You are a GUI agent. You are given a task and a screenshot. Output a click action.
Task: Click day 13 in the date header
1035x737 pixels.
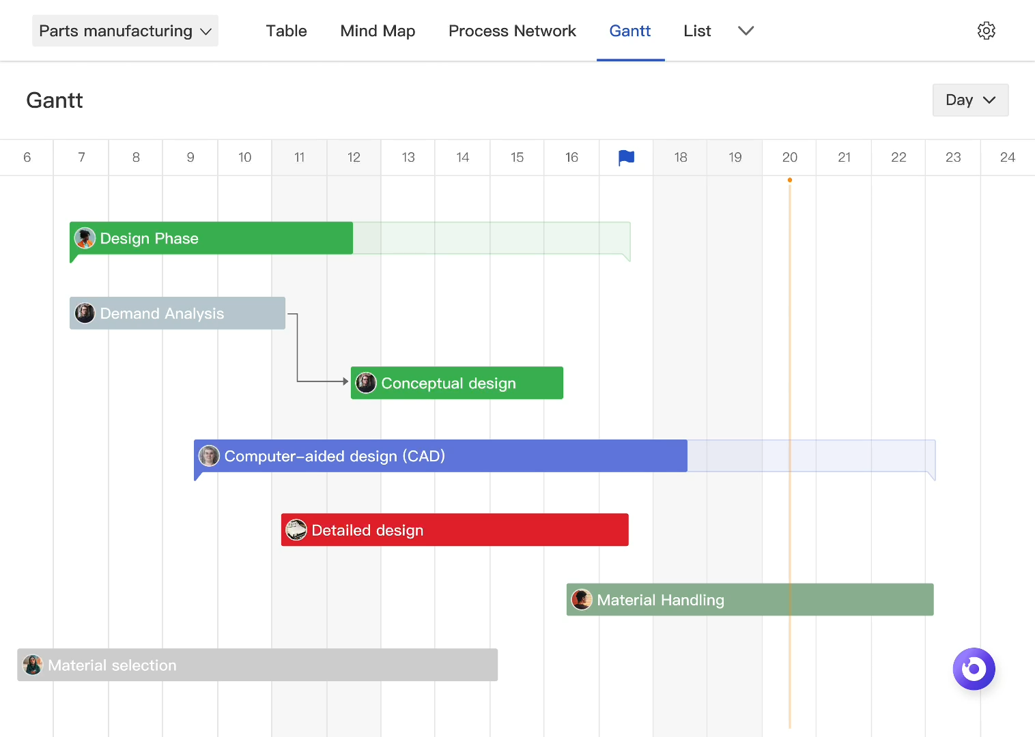tap(408, 158)
